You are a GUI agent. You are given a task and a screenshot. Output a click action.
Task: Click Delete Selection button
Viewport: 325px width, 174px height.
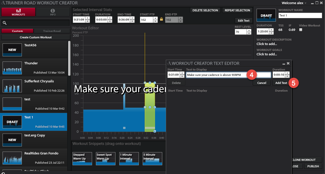205,10
